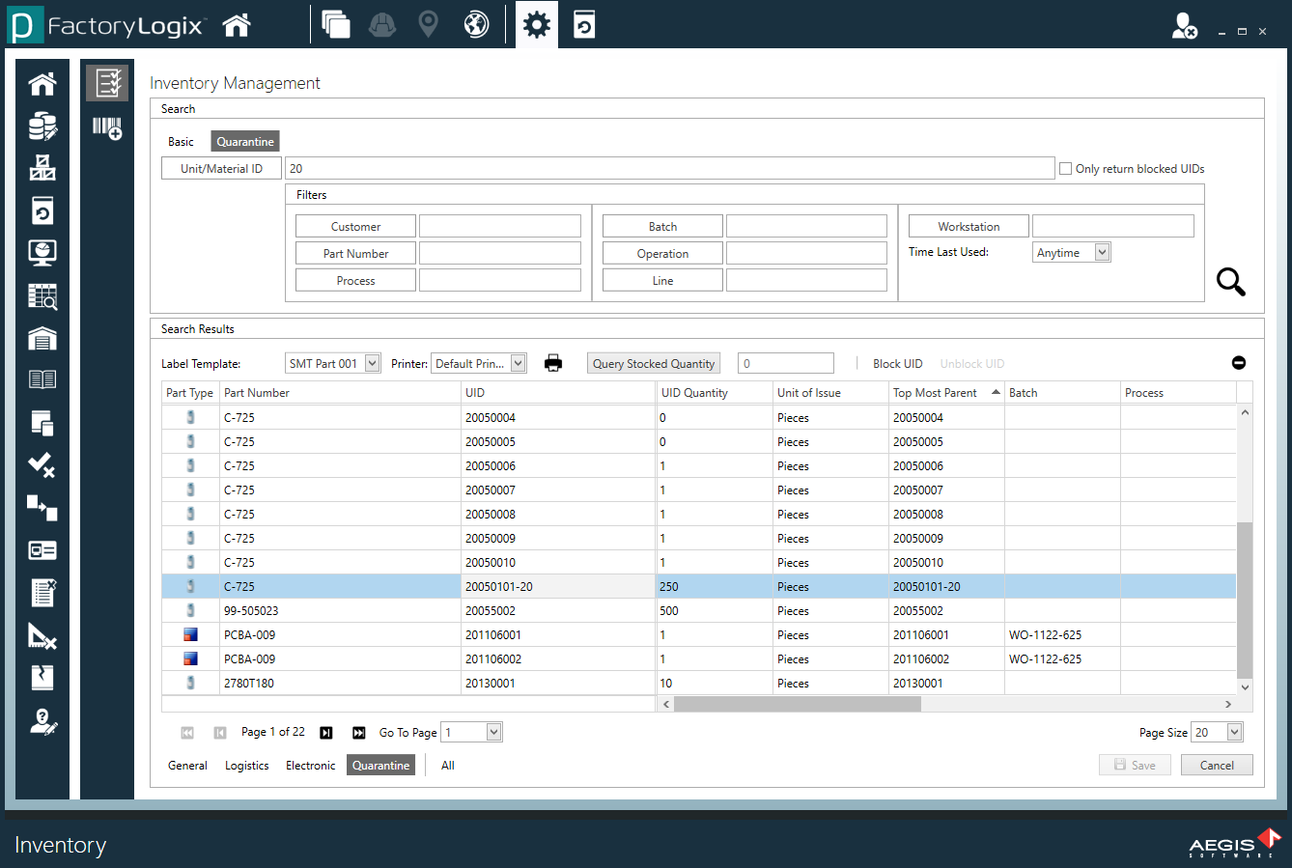Open the warehouse icon in the left sidebar
The height and width of the screenshot is (868, 1292).
42,338
